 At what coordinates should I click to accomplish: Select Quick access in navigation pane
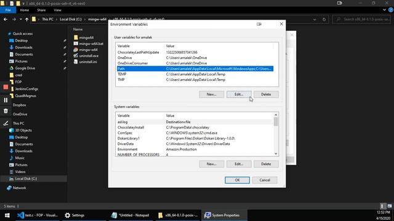(x=23, y=34)
